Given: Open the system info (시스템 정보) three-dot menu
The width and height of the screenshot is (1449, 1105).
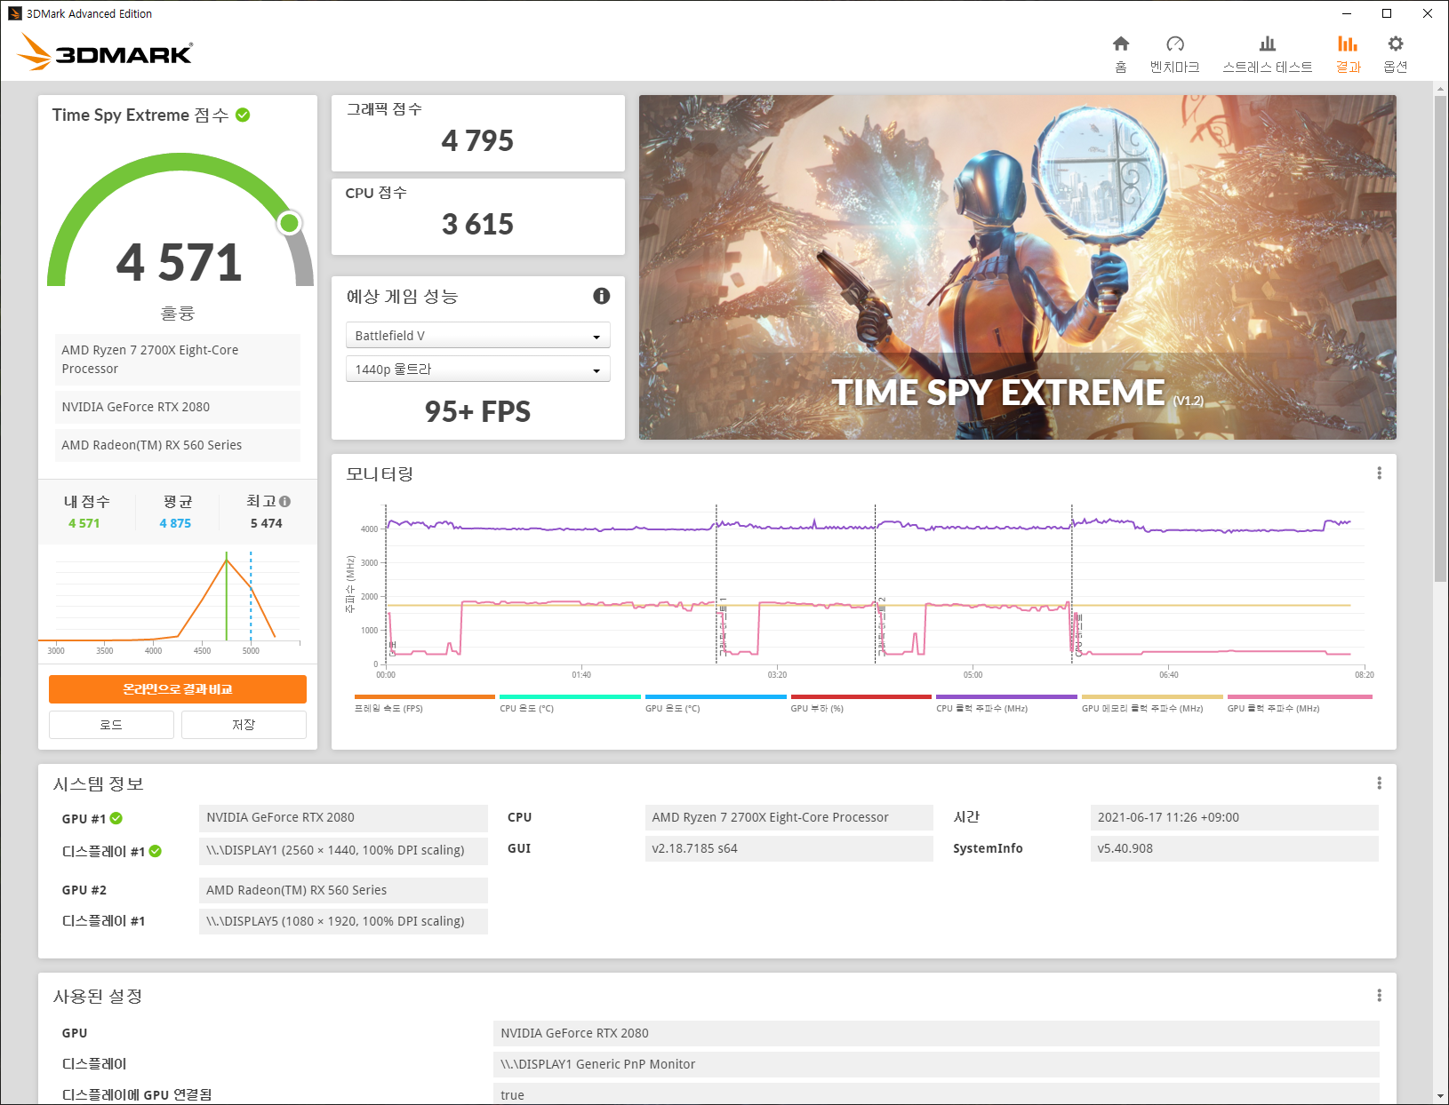Looking at the screenshot, I should click(1379, 783).
